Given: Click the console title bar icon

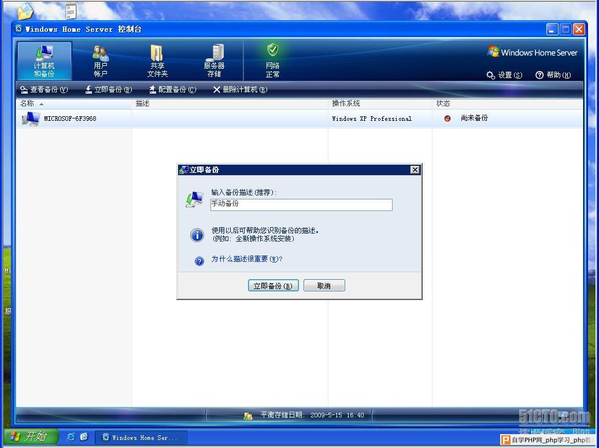Looking at the screenshot, I should click(x=19, y=29).
